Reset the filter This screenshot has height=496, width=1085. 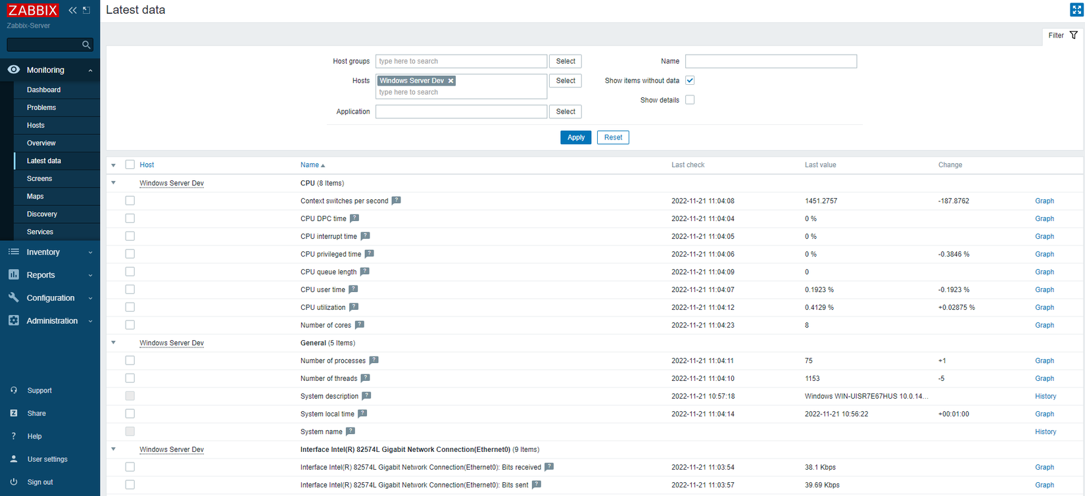tap(613, 137)
